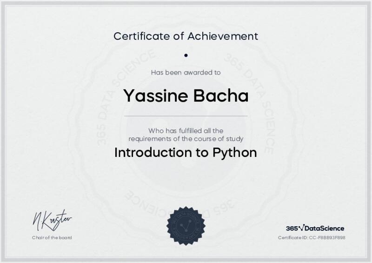Click the 'Certificate of Achievement' heading
372x263 pixels.
[186, 36]
